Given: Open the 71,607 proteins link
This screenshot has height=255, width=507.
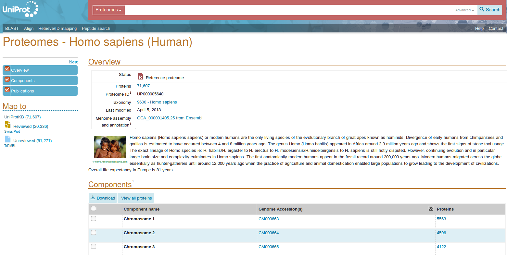Looking at the screenshot, I should click(143, 86).
